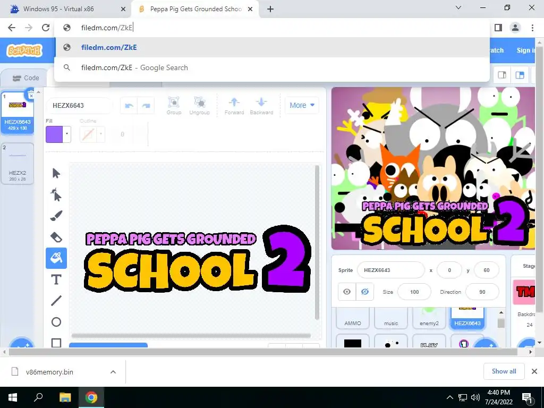Click Show all downloads
Screen dimensions: 544x408
click(504, 371)
